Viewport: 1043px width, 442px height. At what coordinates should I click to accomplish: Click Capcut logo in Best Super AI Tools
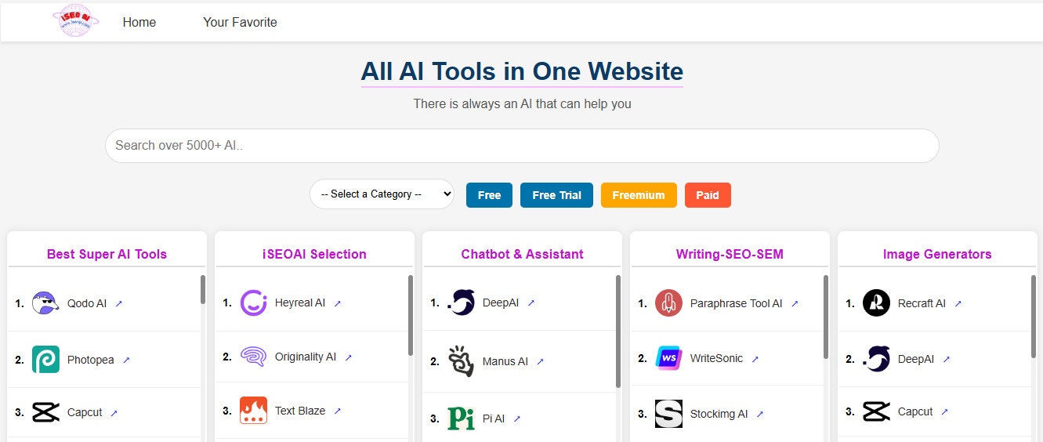pos(45,412)
